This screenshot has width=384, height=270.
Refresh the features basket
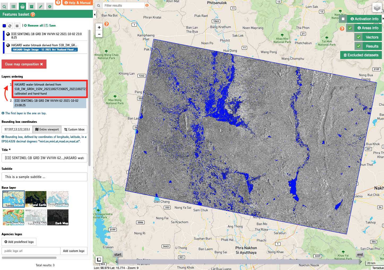[x=10, y=26]
